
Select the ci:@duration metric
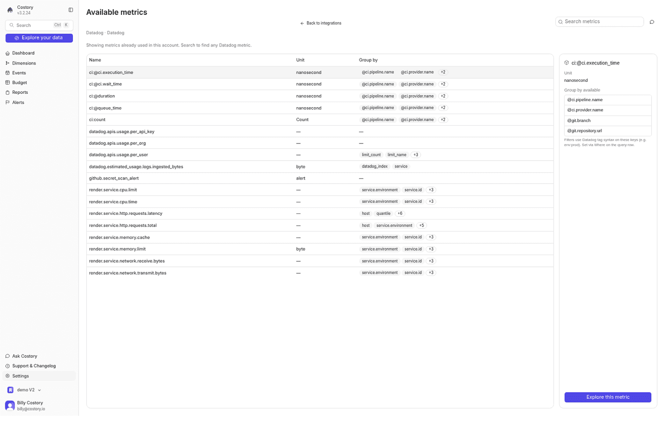click(x=320, y=96)
